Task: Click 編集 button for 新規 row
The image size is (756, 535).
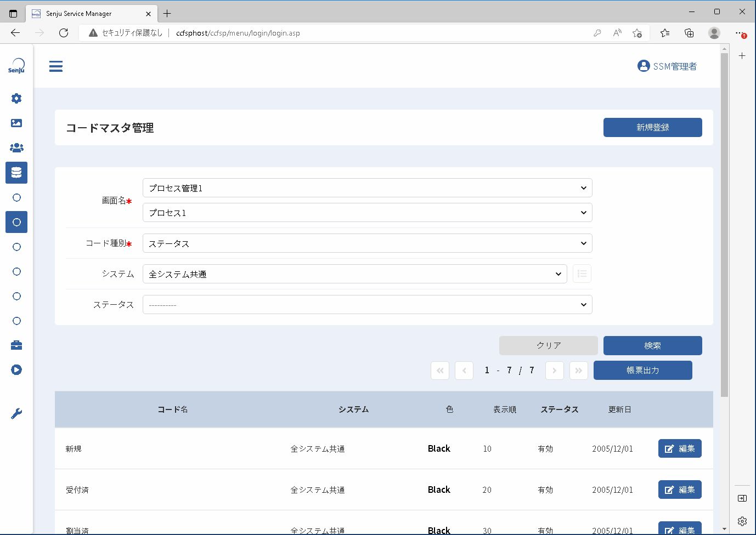Action: tap(680, 448)
